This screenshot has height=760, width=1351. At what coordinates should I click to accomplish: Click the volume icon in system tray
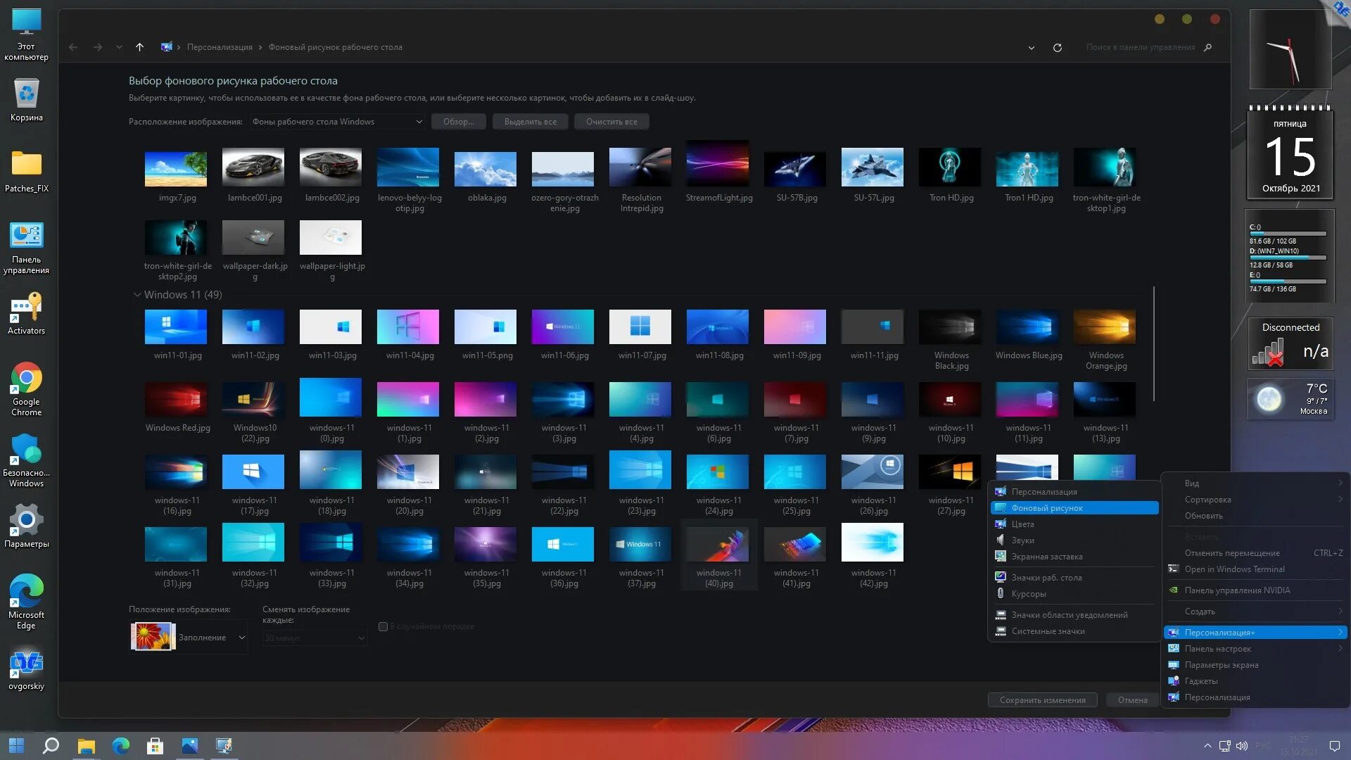click(1242, 746)
